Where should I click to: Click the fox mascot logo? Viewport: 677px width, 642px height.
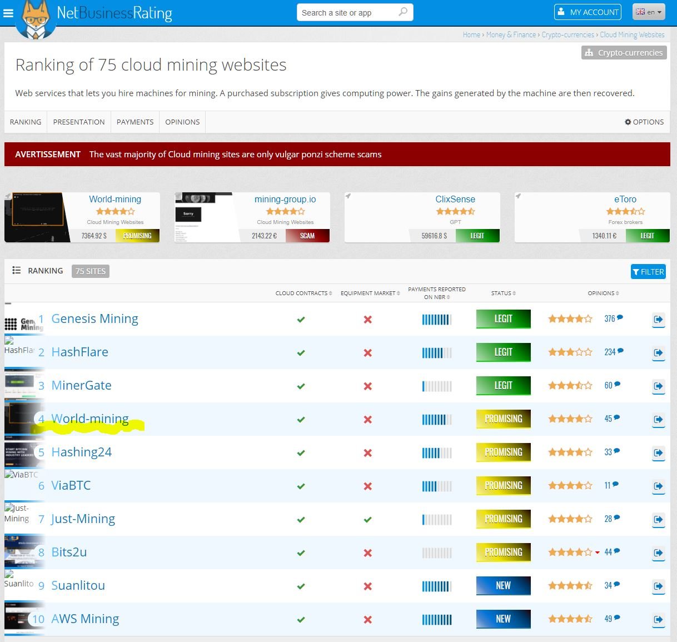(36, 21)
